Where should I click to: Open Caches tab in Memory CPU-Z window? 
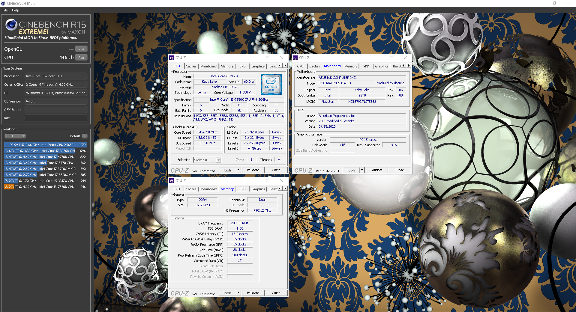191,189
